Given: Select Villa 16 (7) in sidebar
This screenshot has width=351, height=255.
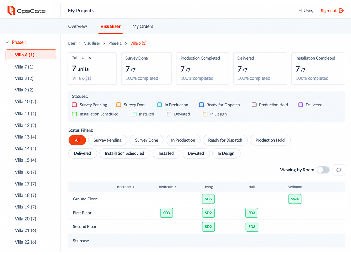Looking at the screenshot, I should [26, 172].
